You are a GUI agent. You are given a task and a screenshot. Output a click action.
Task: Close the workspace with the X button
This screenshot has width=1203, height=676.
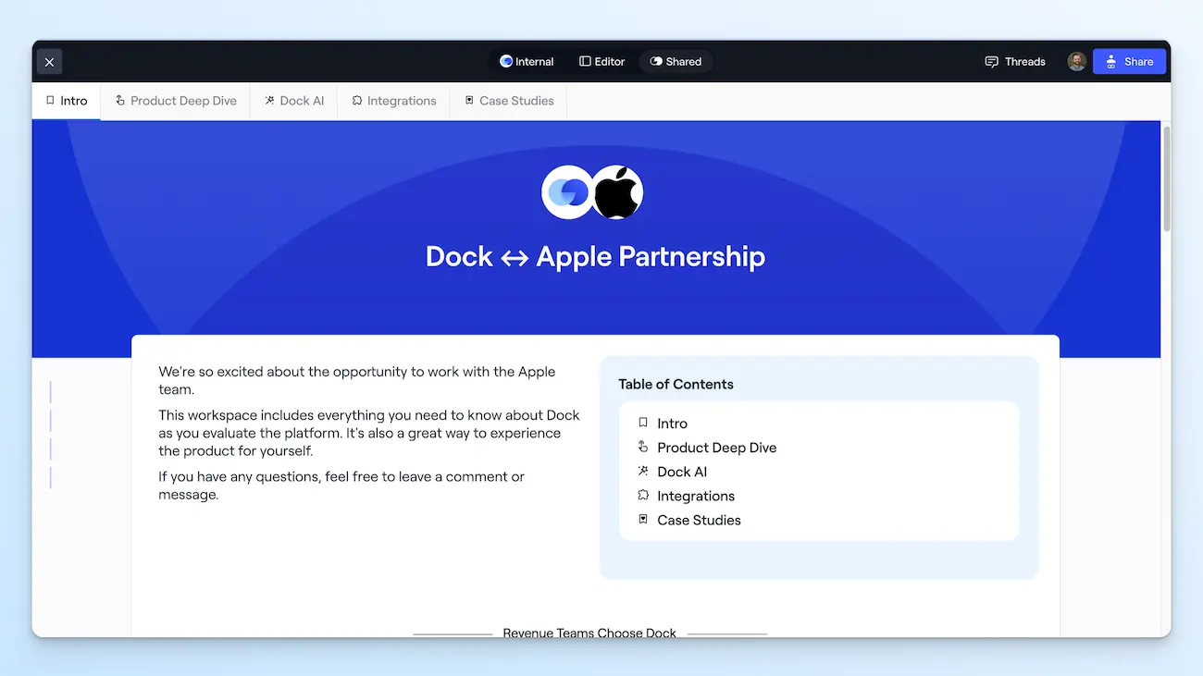49,62
